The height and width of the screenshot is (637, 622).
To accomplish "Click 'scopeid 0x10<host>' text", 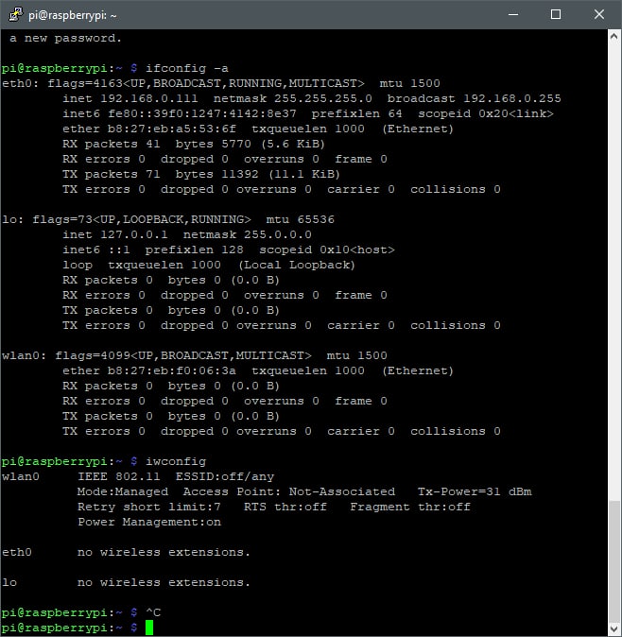I will (327, 250).
